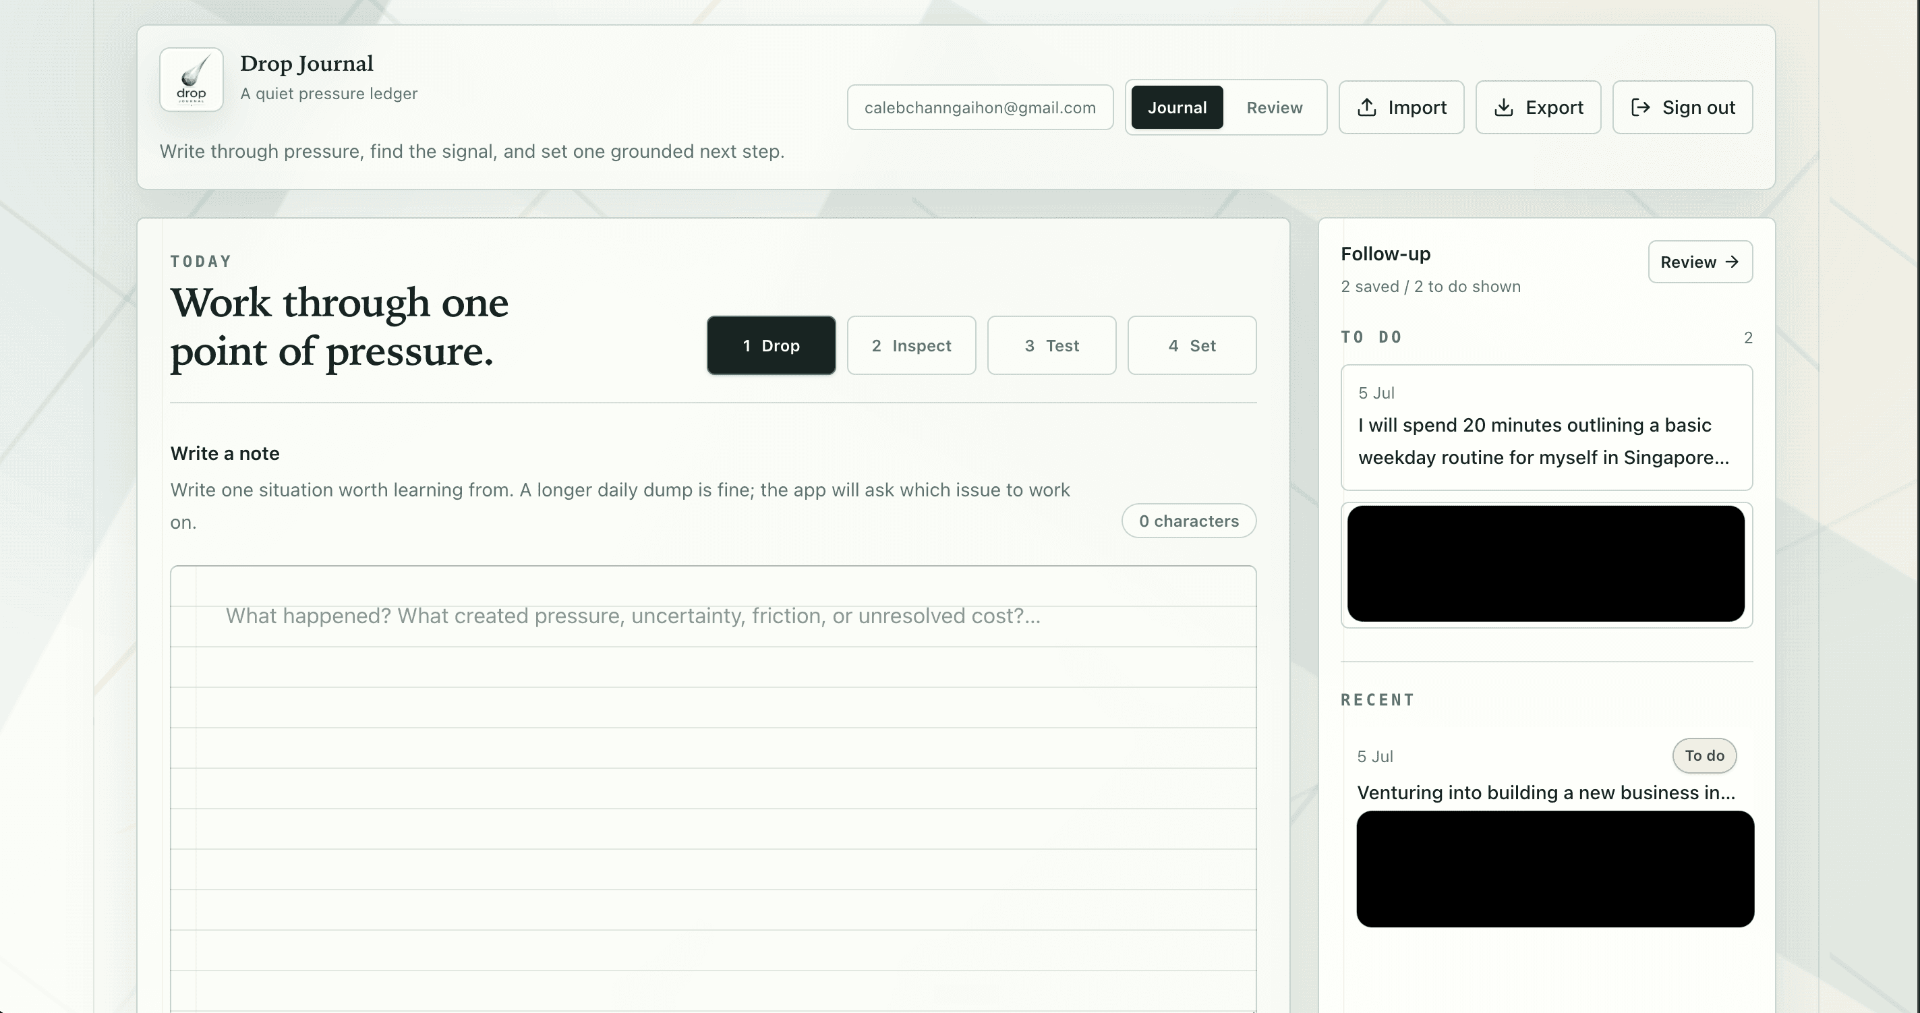1920x1013 pixels.
Task: Click the 'Drop Journal' title text
Action: click(x=306, y=64)
